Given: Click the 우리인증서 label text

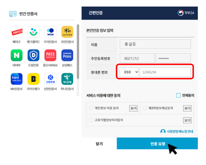Looking at the screenshot, I should click(50, 42).
